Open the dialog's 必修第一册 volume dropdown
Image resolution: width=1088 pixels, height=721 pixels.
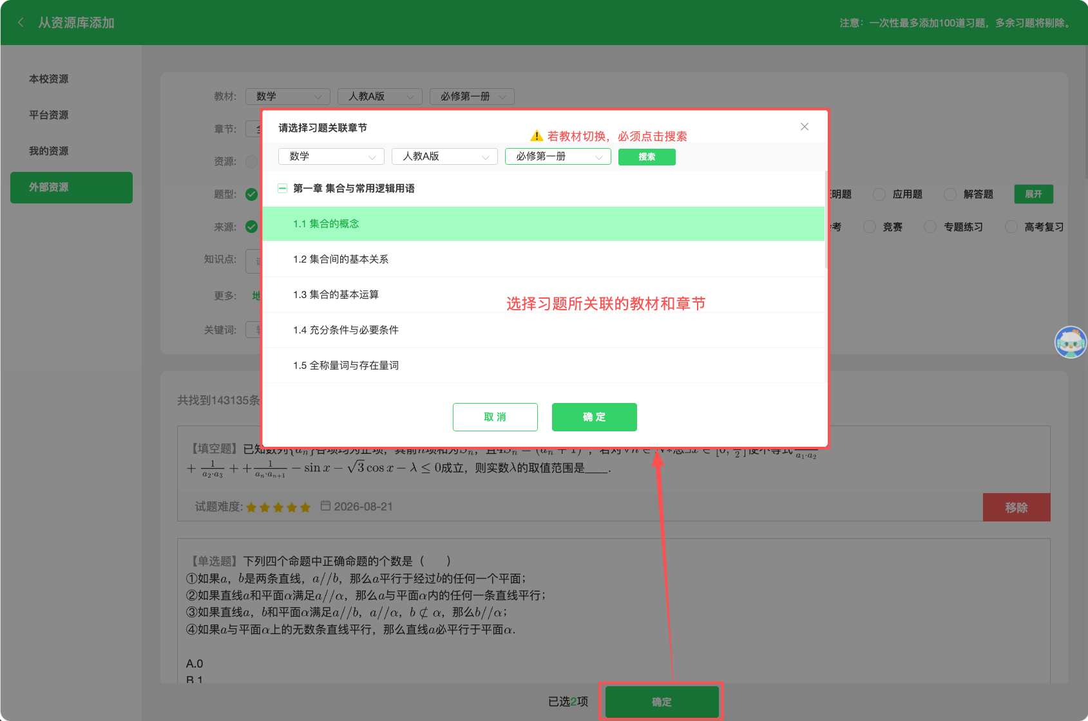click(x=558, y=156)
